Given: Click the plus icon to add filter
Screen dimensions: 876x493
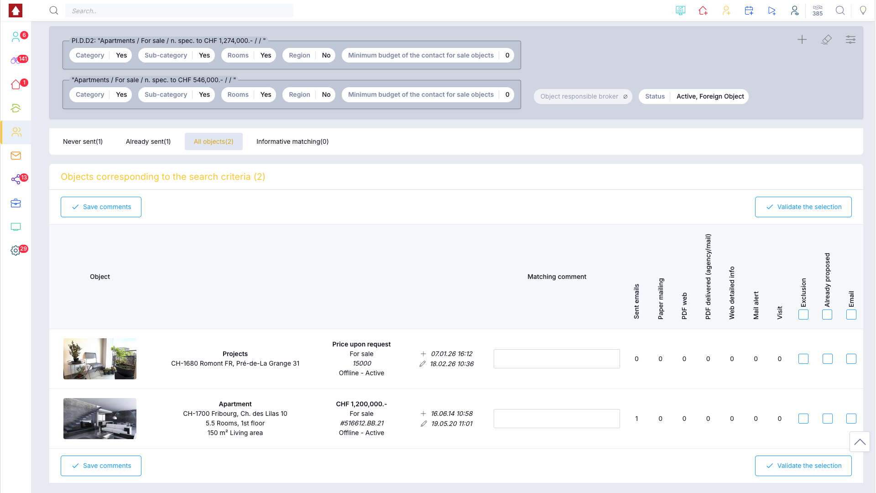Looking at the screenshot, I should [802, 40].
